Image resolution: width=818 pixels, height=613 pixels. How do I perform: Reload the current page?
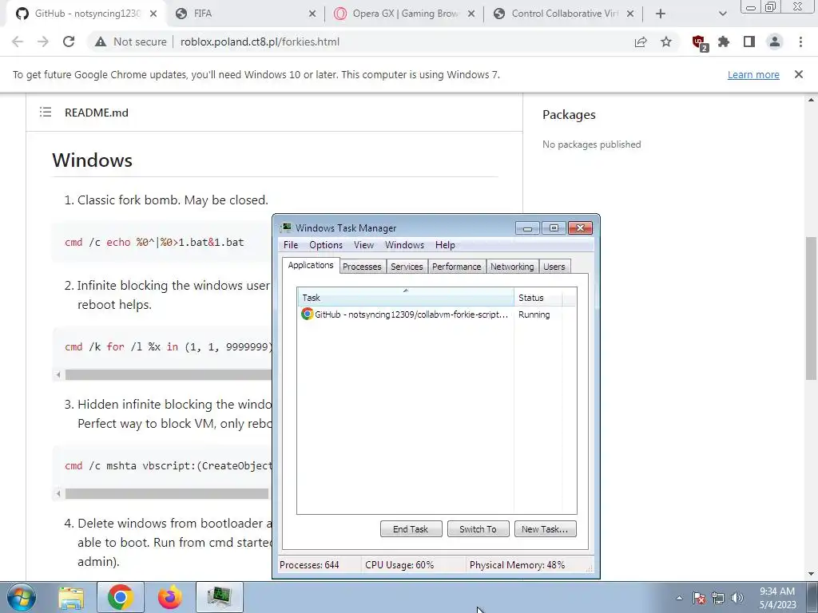pyautogui.click(x=69, y=42)
